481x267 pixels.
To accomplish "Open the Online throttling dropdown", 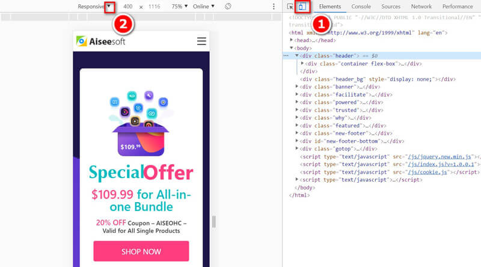I will (205, 6).
